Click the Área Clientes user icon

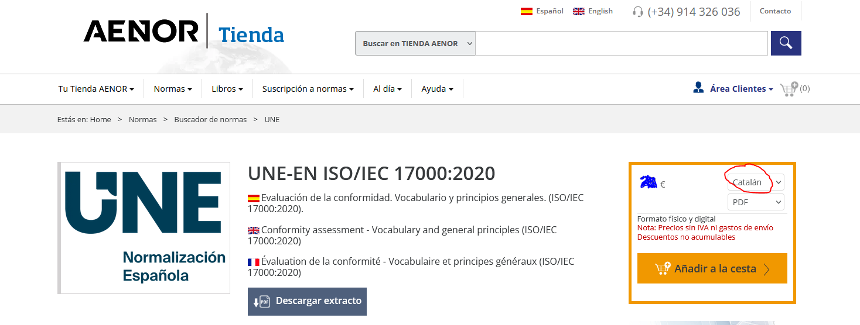click(698, 88)
